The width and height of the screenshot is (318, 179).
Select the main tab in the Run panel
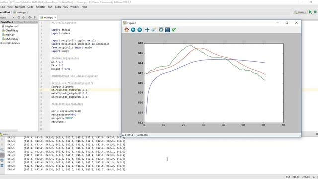tap(4, 134)
